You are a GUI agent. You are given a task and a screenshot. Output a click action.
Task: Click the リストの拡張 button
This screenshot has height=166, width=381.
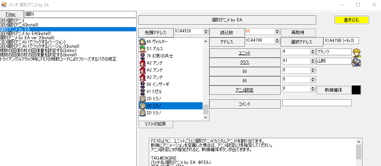[x=156, y=124]
